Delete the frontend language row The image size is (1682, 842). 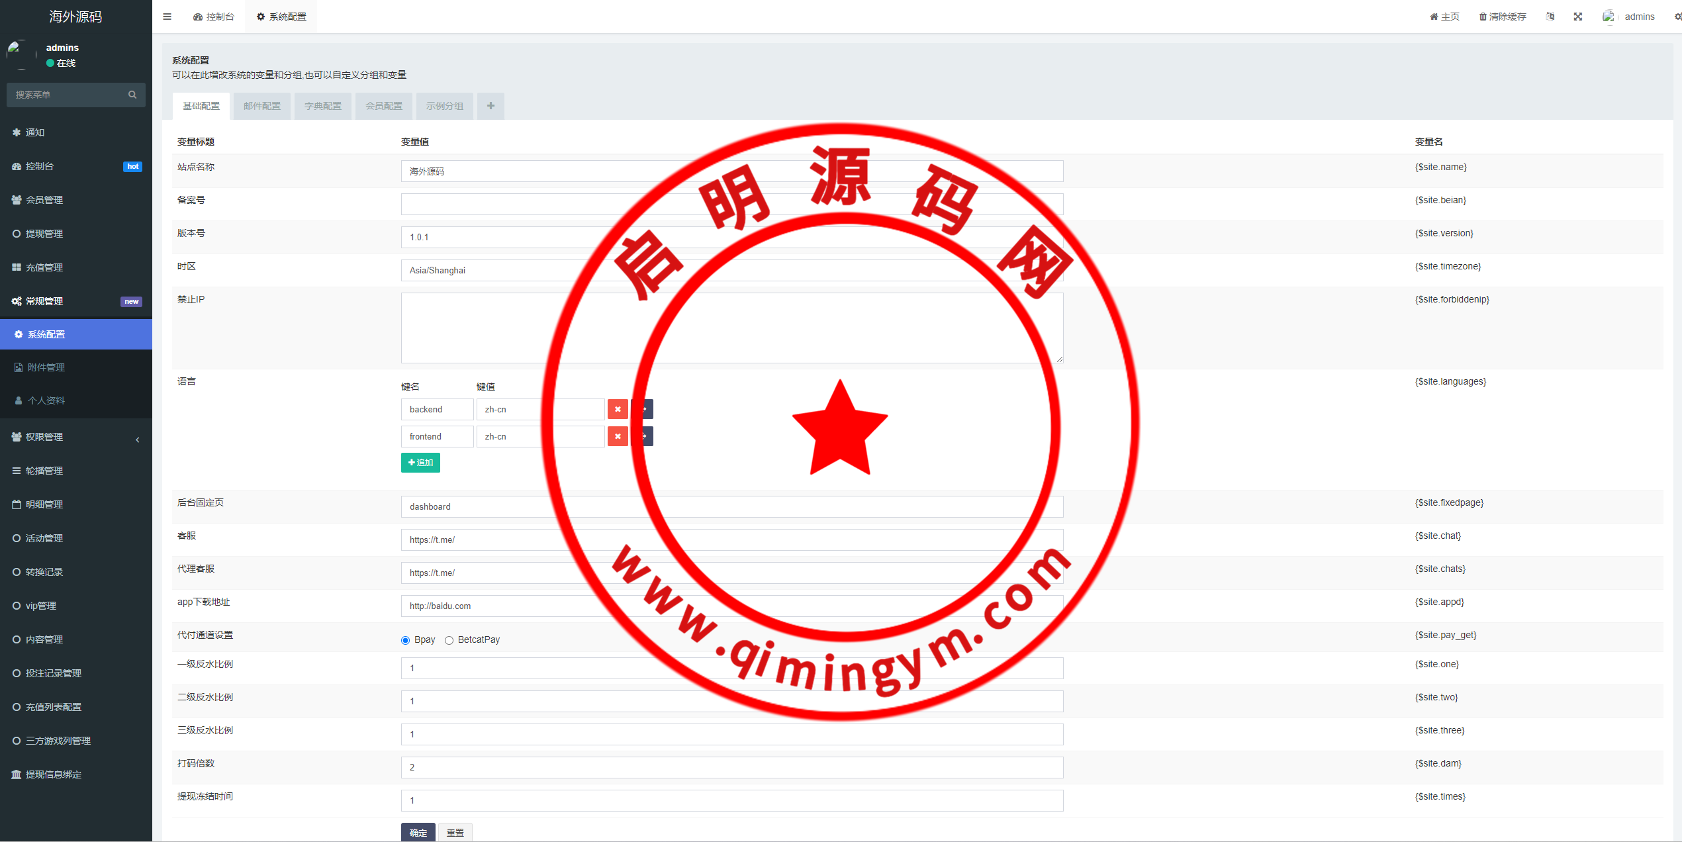tap(618, 436)
